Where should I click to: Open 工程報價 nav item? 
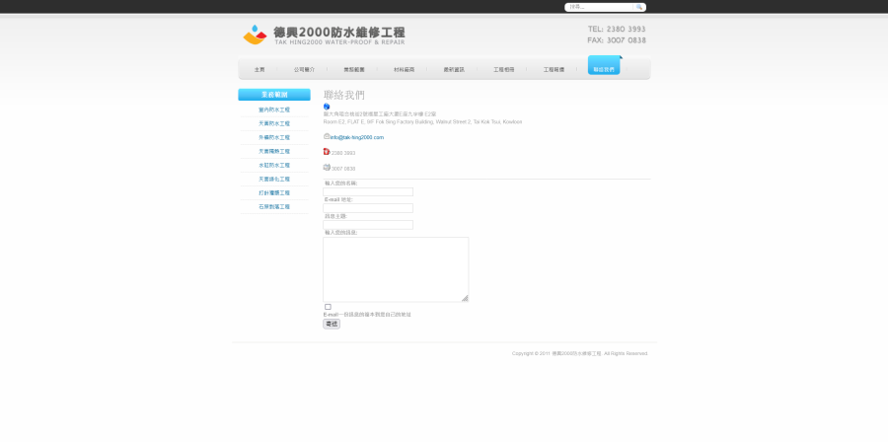click(x=554, y=70)
